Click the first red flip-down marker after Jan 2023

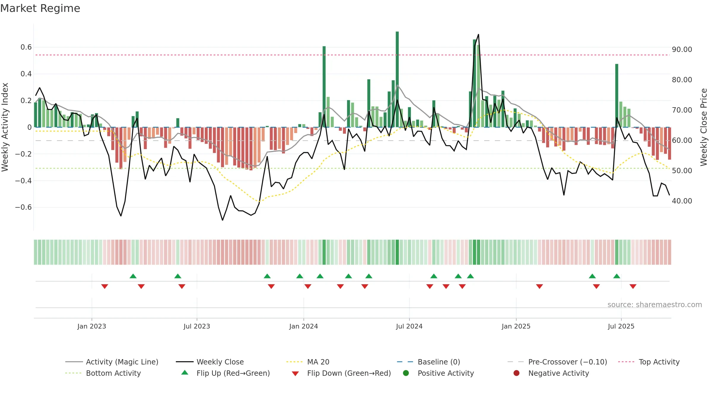click(x=104, y=286)
